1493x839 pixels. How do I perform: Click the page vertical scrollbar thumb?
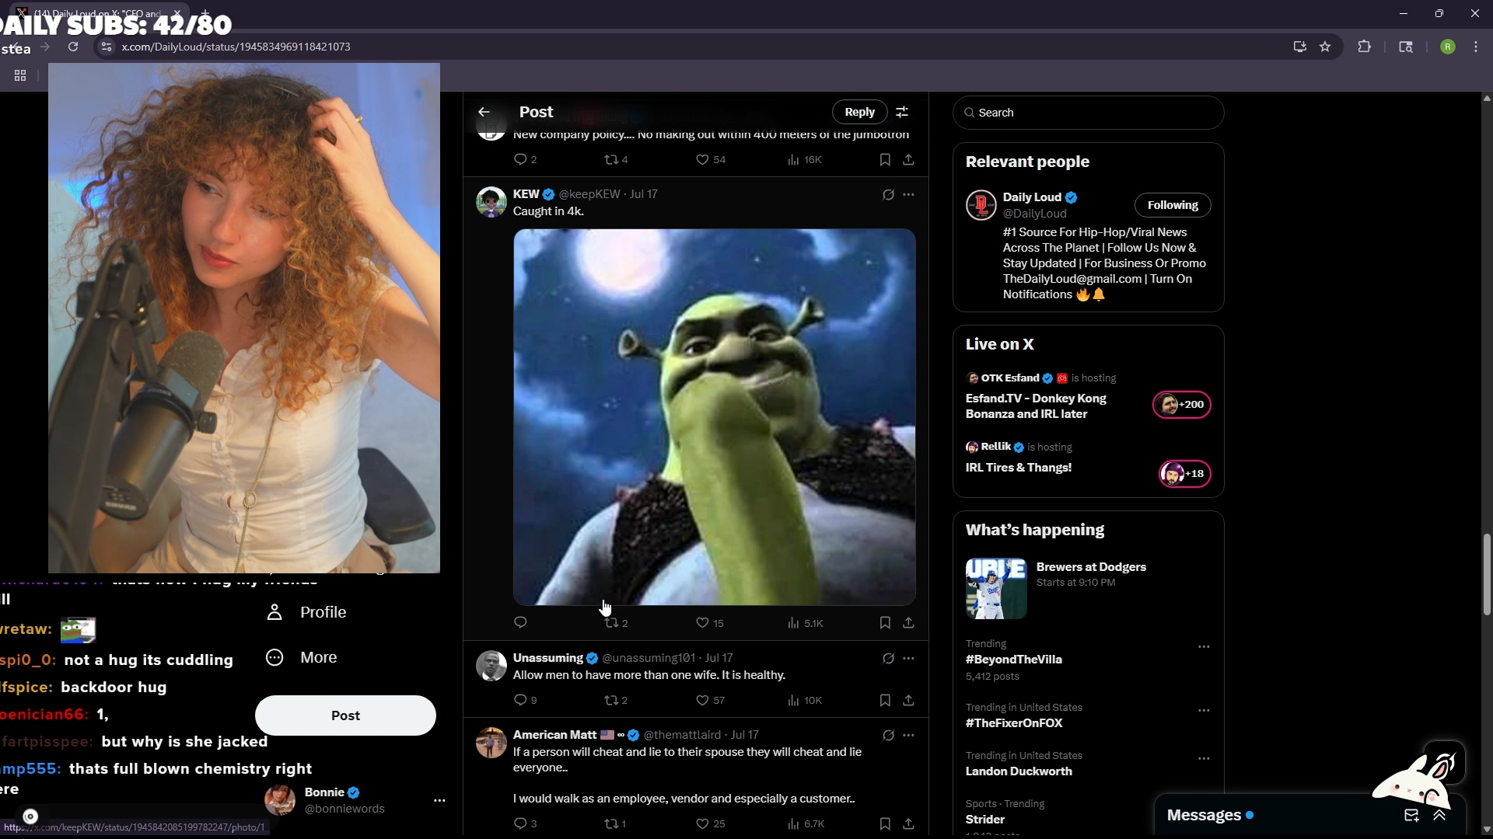click(x=1487, y=573)
